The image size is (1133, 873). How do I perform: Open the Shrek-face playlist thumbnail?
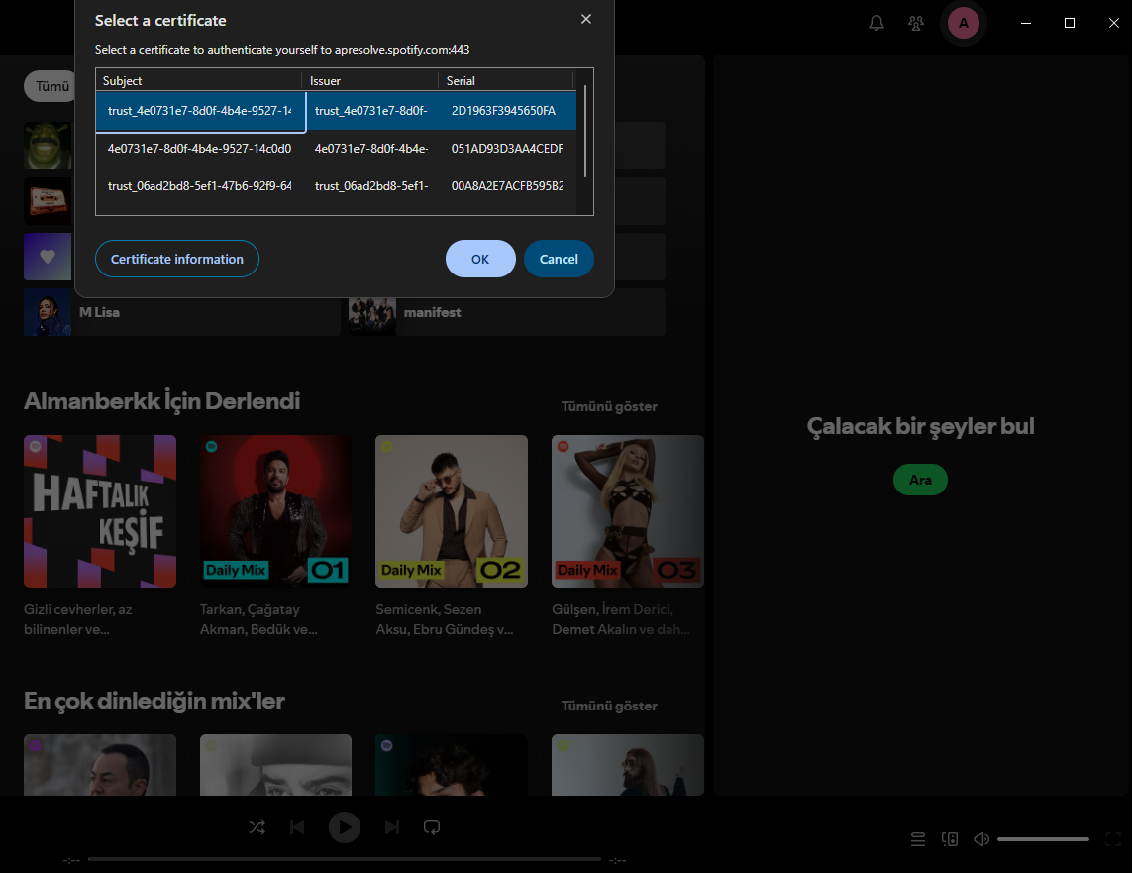[48, 146]
